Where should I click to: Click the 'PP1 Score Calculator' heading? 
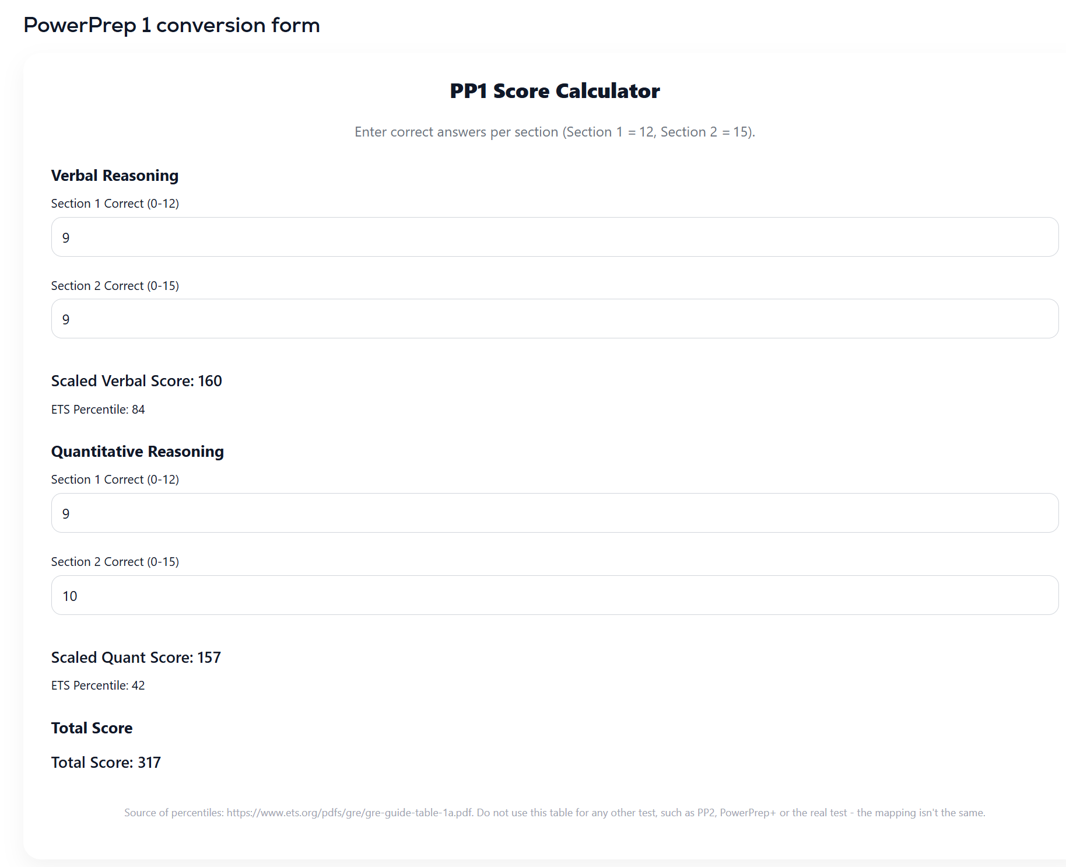[x=555, y=91]
